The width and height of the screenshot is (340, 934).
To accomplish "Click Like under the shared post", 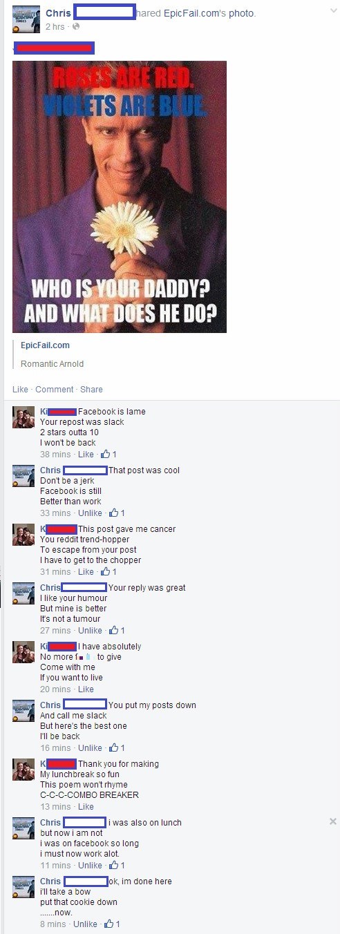I will (19, 390).
